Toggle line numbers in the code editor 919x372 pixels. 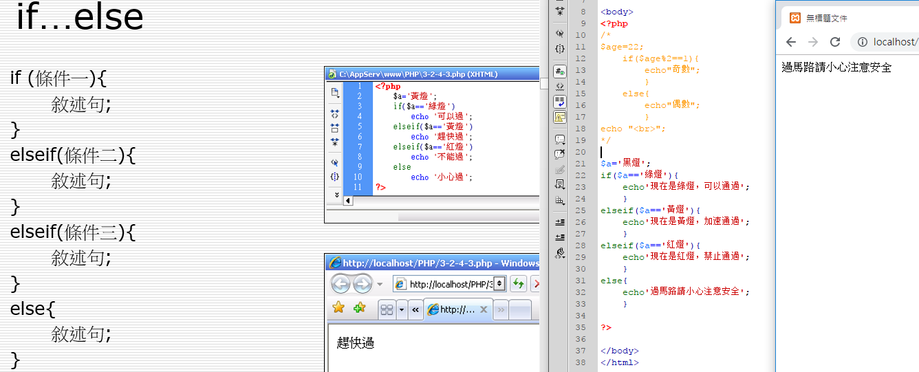(560, 72)
